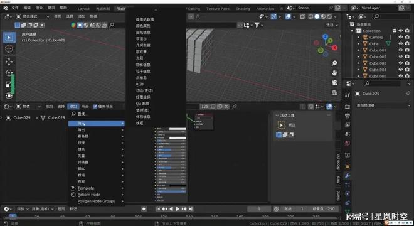The height and width of the screenshot is (226, 414).
Task: Open the Poliigon Node Groups submenu
Action: (x=97, y=201)
